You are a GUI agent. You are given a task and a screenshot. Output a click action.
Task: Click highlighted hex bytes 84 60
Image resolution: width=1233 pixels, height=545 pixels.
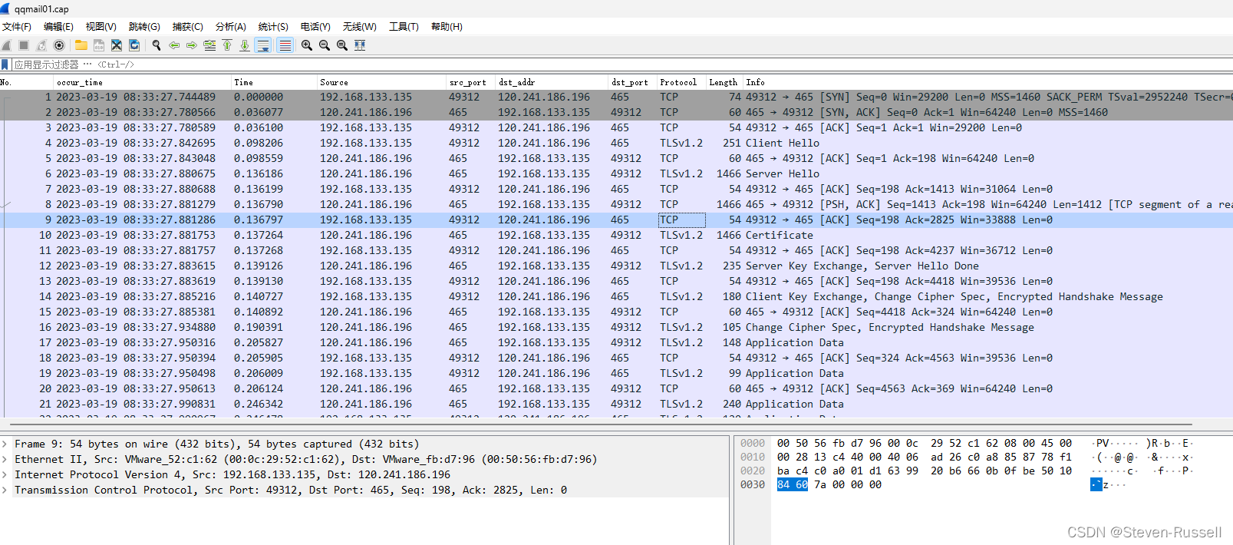(792, 484)
